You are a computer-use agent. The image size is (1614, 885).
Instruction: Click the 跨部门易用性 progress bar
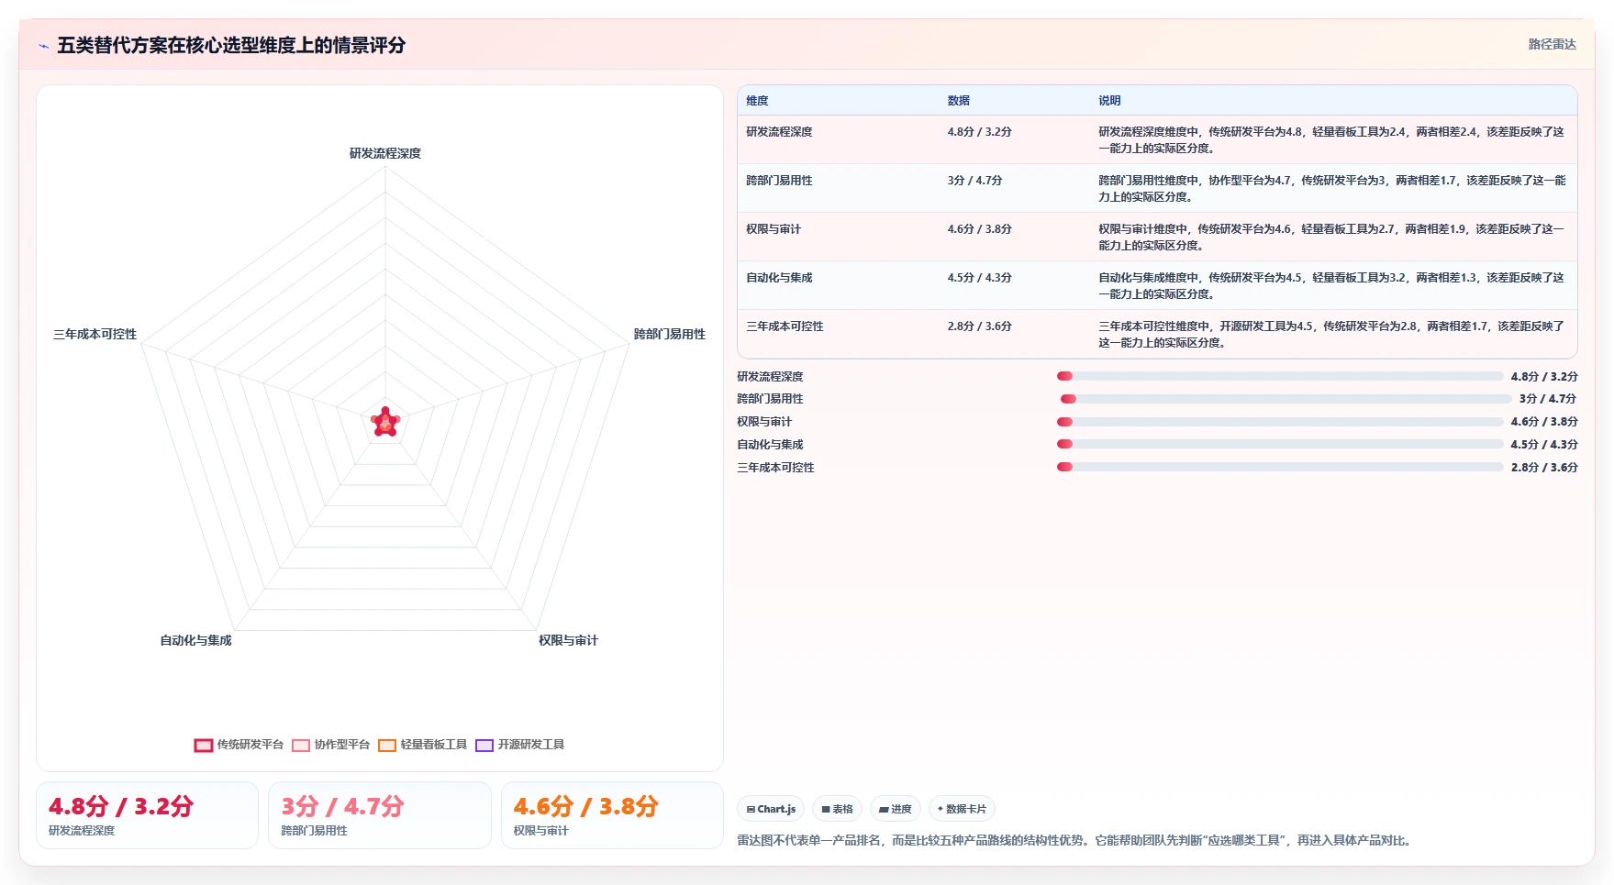[x=1286, y=399]
